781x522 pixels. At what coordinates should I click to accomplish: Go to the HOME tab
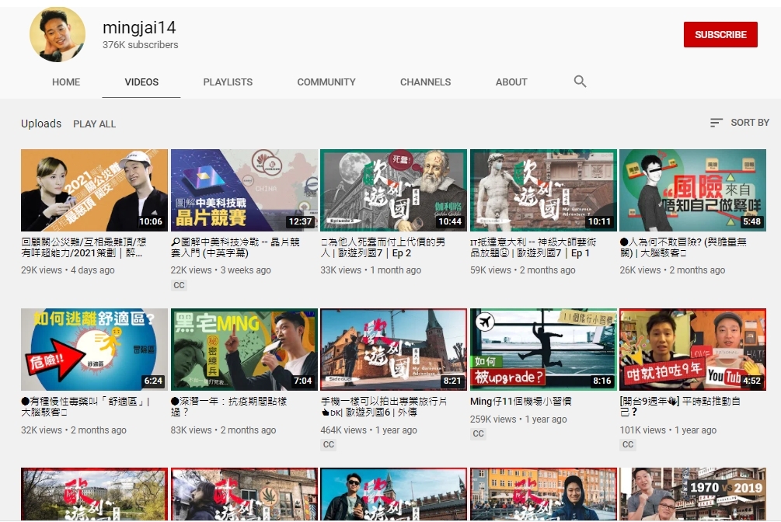click(66, 82)
